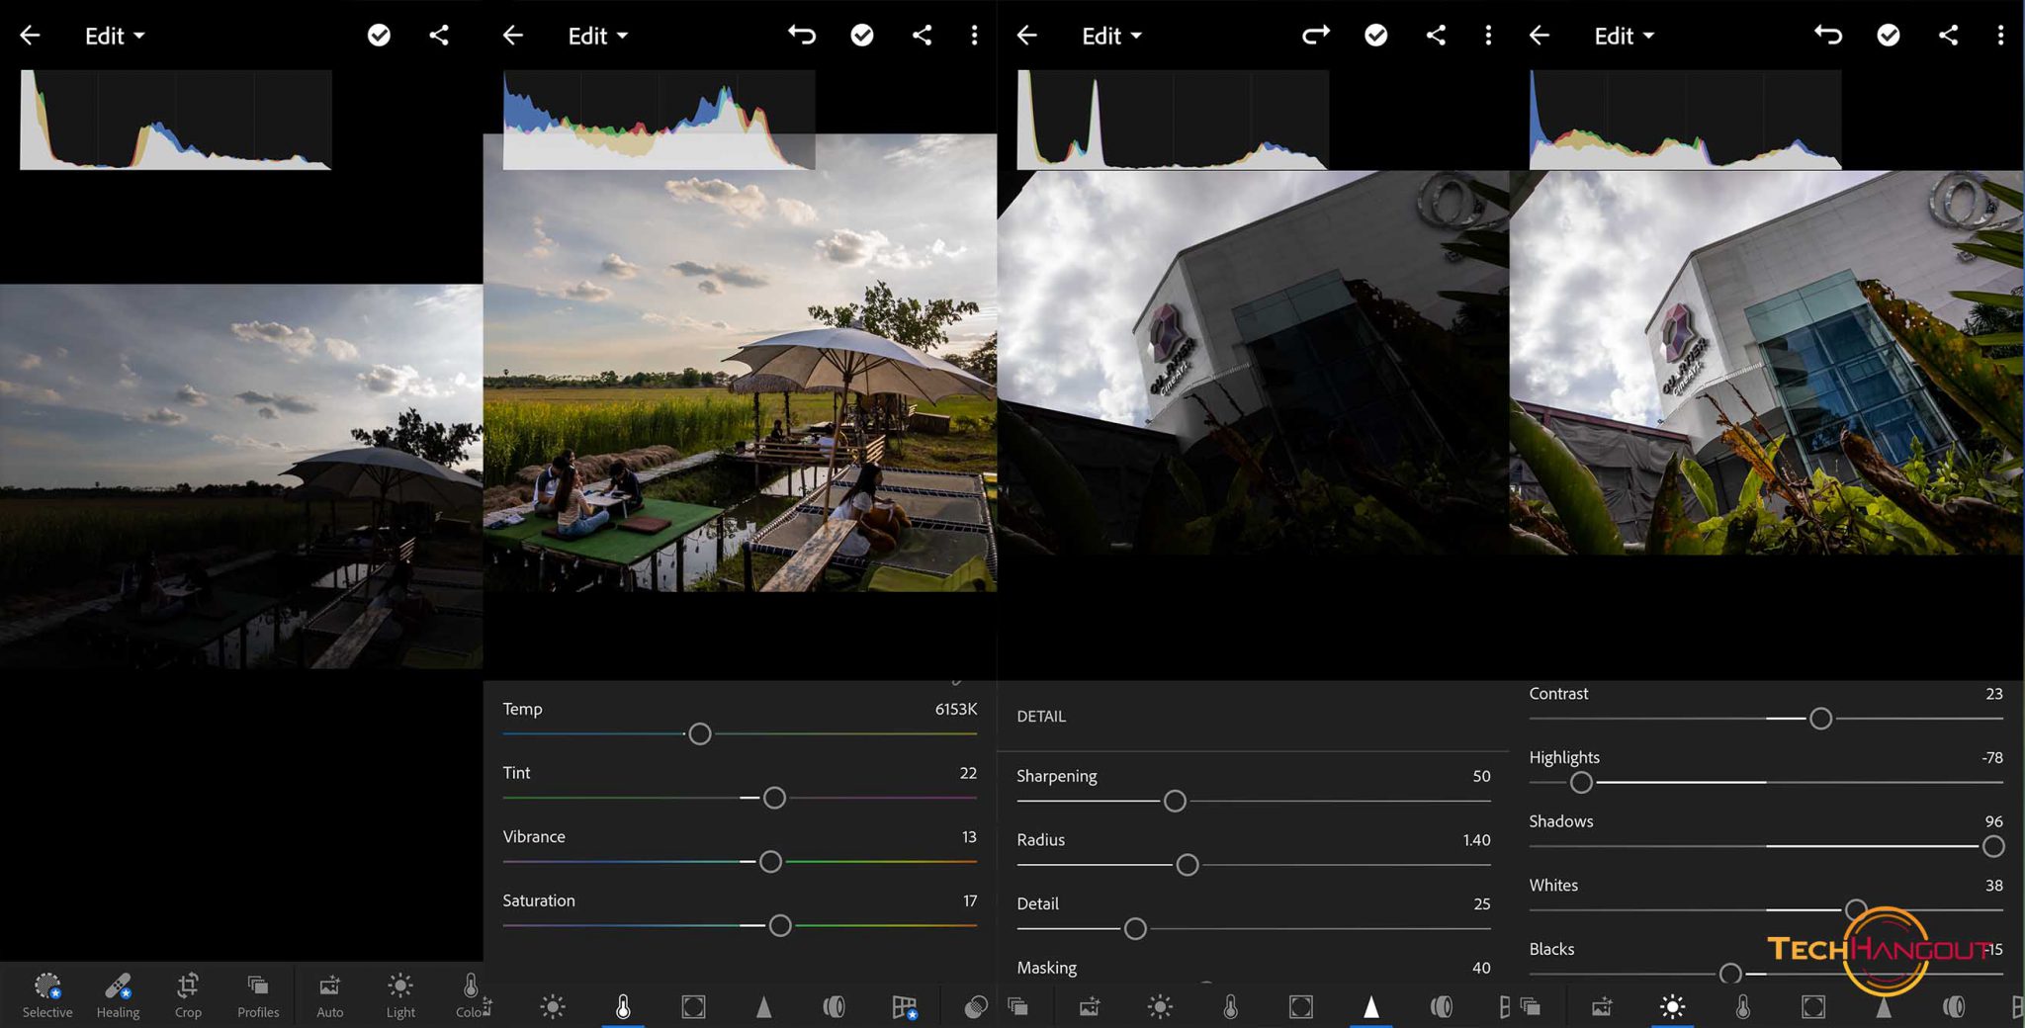
Task: Click the Shadows slider handle
Action: (x=1993, y=846)
